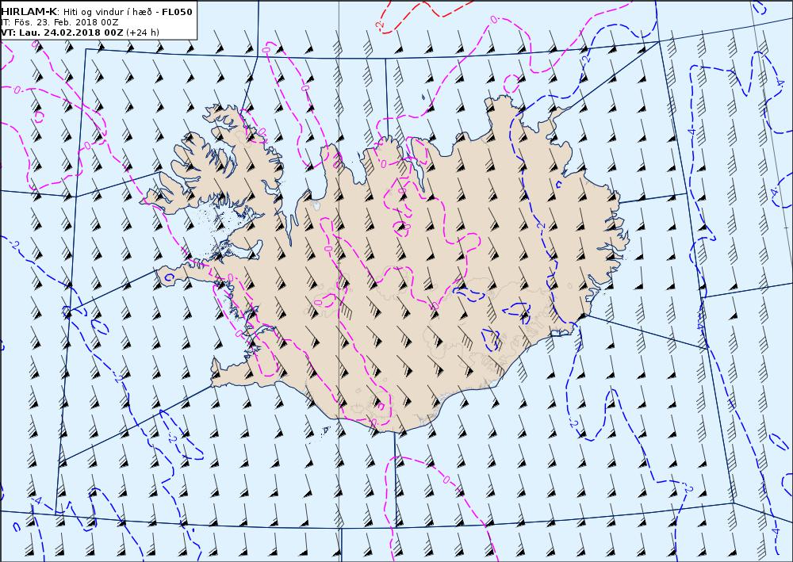Select the "Hiti og vindur í hæð" title text

[x=107, y=12]
